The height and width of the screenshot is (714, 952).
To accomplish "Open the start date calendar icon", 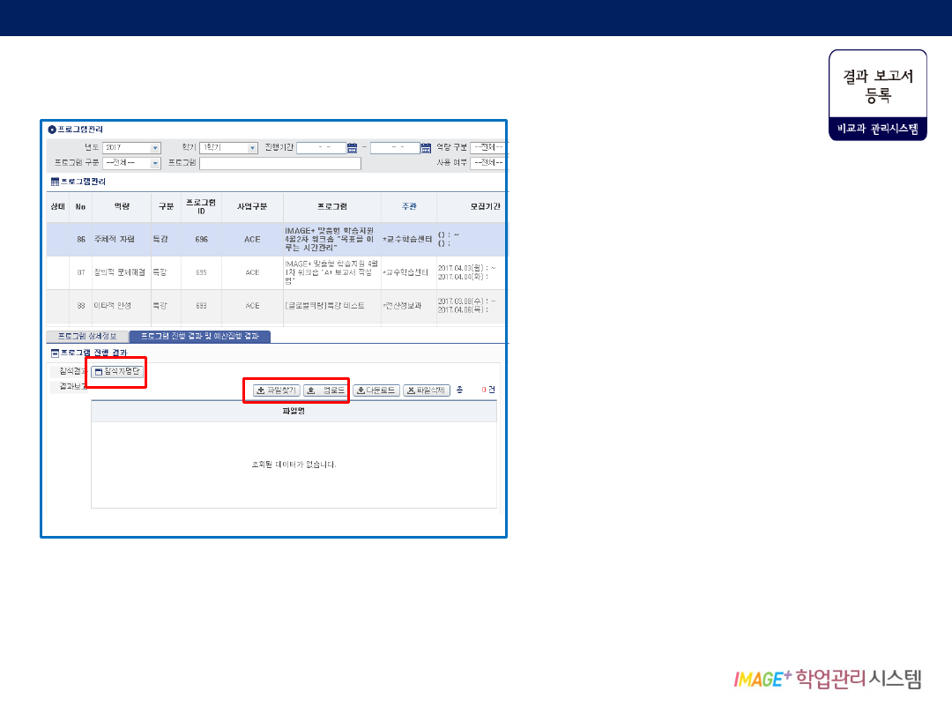I will [353, 148].
